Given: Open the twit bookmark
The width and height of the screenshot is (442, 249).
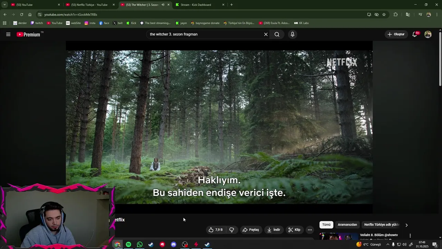Looking at the screenshot, I should pyautogui.click(x=117, y=23).
